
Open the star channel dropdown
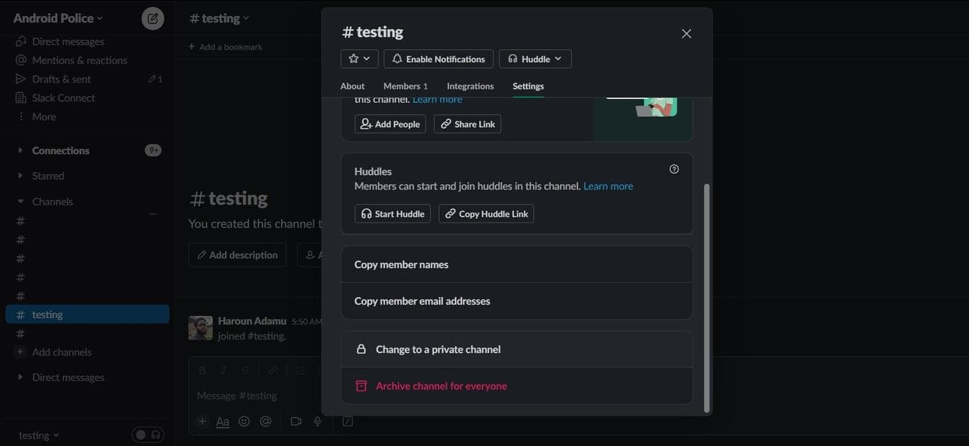coord(359,59)
